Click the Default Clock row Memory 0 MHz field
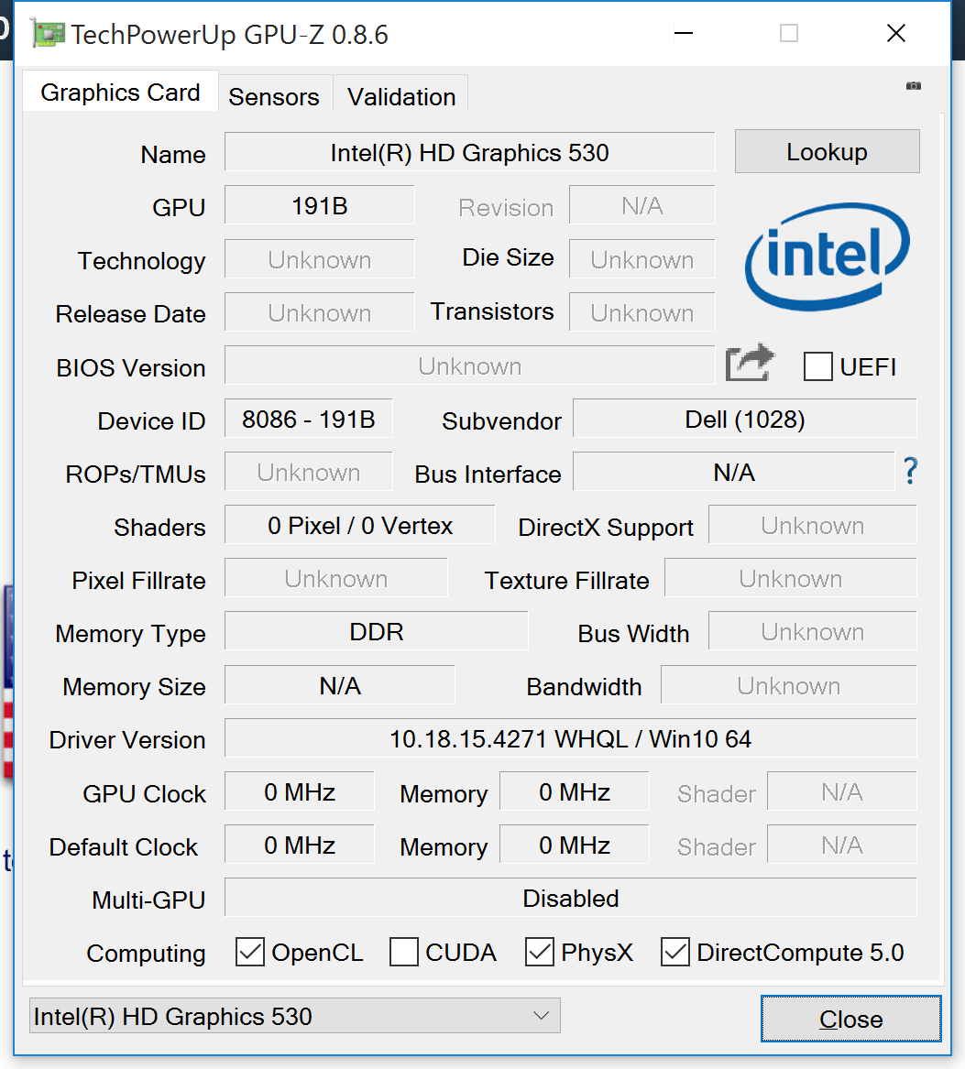Image resolution: width=965 pixels, height=1069 pixels. click(x=575, y=845)
